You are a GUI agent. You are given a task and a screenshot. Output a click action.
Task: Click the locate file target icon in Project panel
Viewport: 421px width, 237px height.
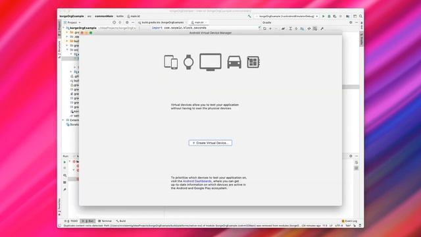(114, 22)
